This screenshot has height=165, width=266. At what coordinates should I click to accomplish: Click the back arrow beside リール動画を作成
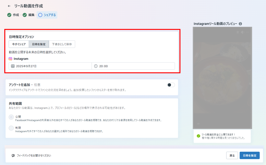[x=9, y=6]
